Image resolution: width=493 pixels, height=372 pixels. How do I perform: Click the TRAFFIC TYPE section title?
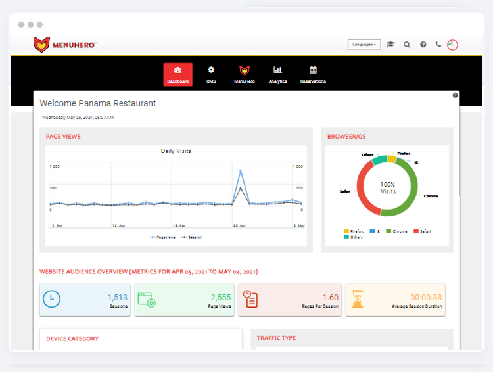tap(276, 338)
